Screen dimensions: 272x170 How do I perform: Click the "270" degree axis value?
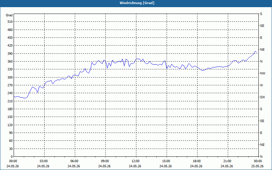(x=10, y=85)
